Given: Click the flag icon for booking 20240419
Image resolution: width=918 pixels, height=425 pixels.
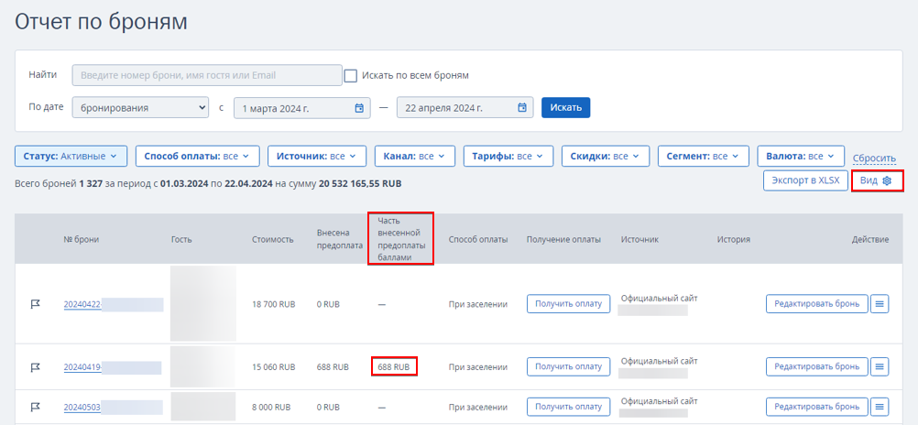Looking at the screenshot, I should click(35, 367).
